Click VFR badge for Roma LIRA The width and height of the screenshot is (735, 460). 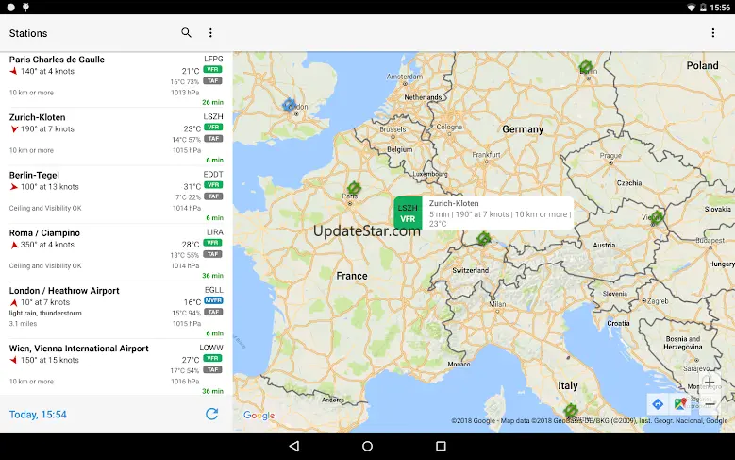(x=212, y=243)
